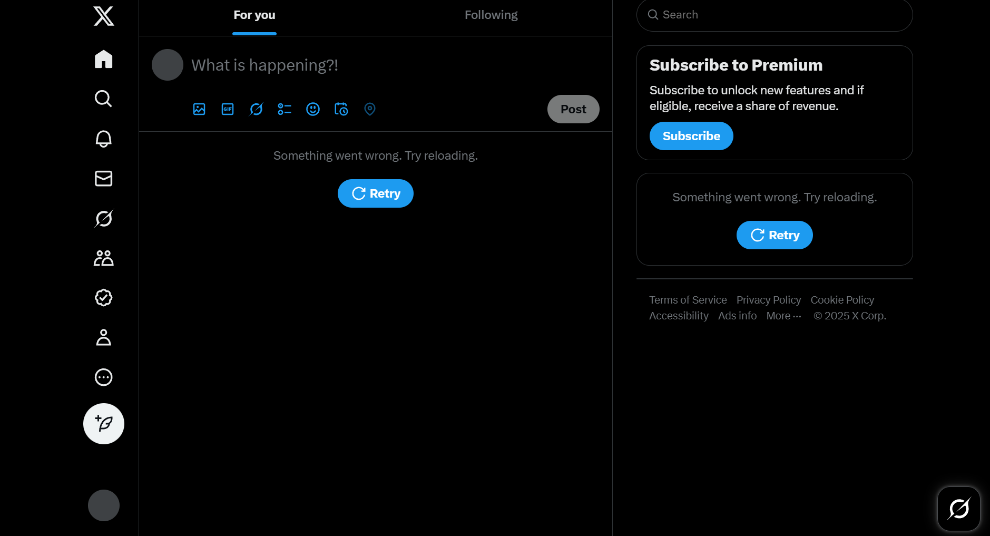The image size is (990, 536).
Task: Add a GIF to the post
Action: (x=228, y=109)
